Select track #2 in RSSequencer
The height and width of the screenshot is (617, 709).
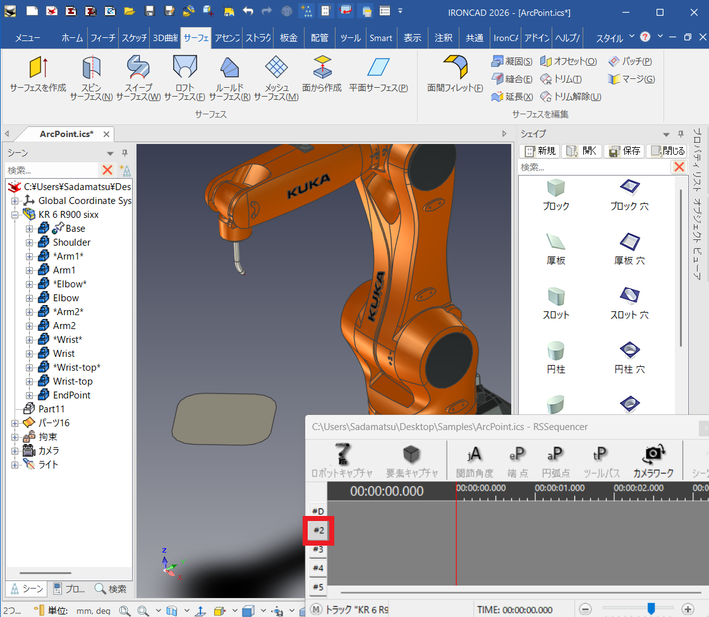[318, 530]
